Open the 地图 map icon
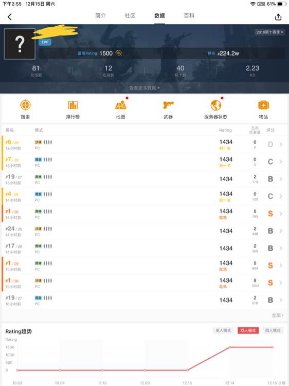 (x=121, y=105)
